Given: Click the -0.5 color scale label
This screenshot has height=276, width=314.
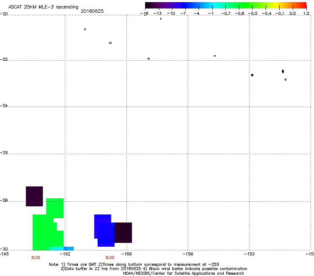Looking at the screenshot, I should 253,14.
